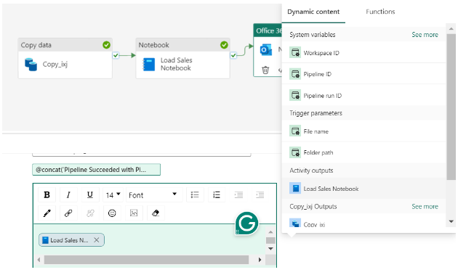Viewport: 458px width, 275px height.
Task: Select the Pipeline ID system variable
Action: coord(363,74)
